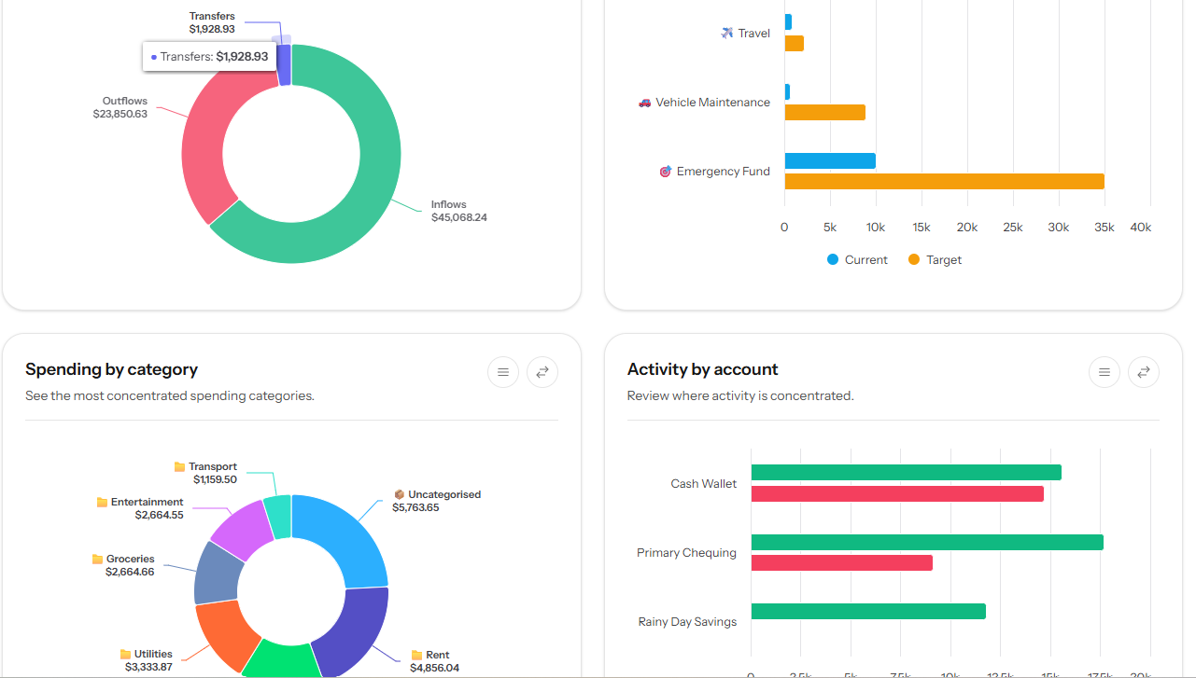Click Primary Chequing red bar

841,563
